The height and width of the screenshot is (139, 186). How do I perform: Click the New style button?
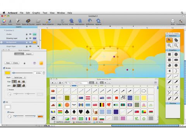8,63
